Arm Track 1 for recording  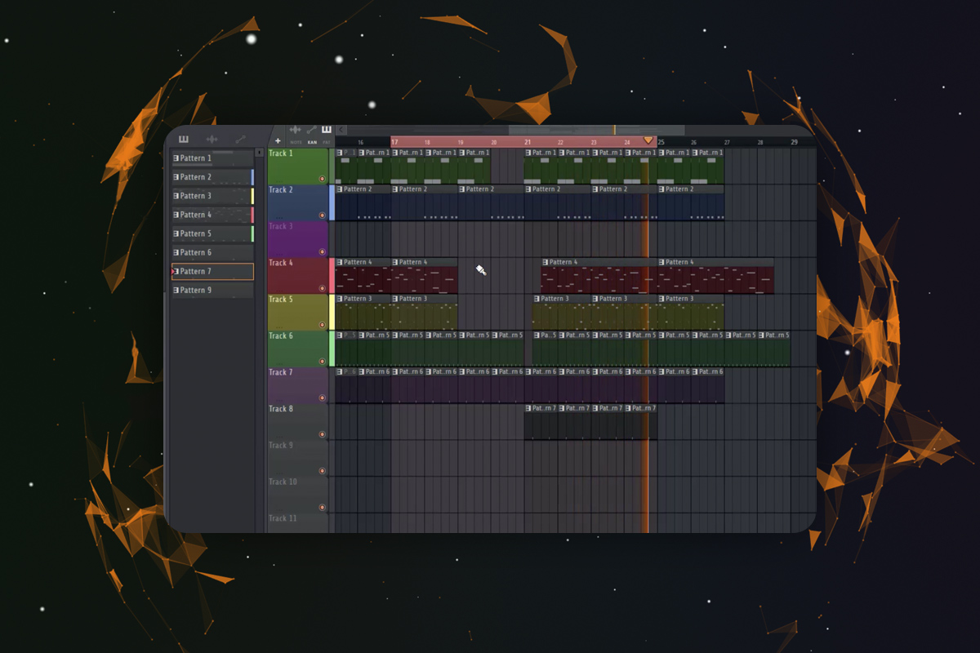pos(323,177)
